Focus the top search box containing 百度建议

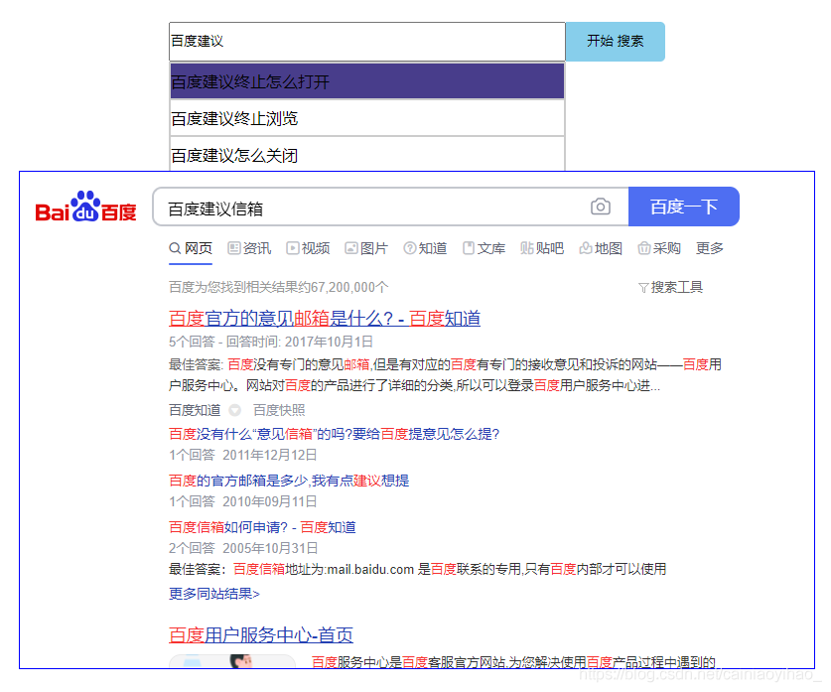pyautogui.click(x=366, y=42)
